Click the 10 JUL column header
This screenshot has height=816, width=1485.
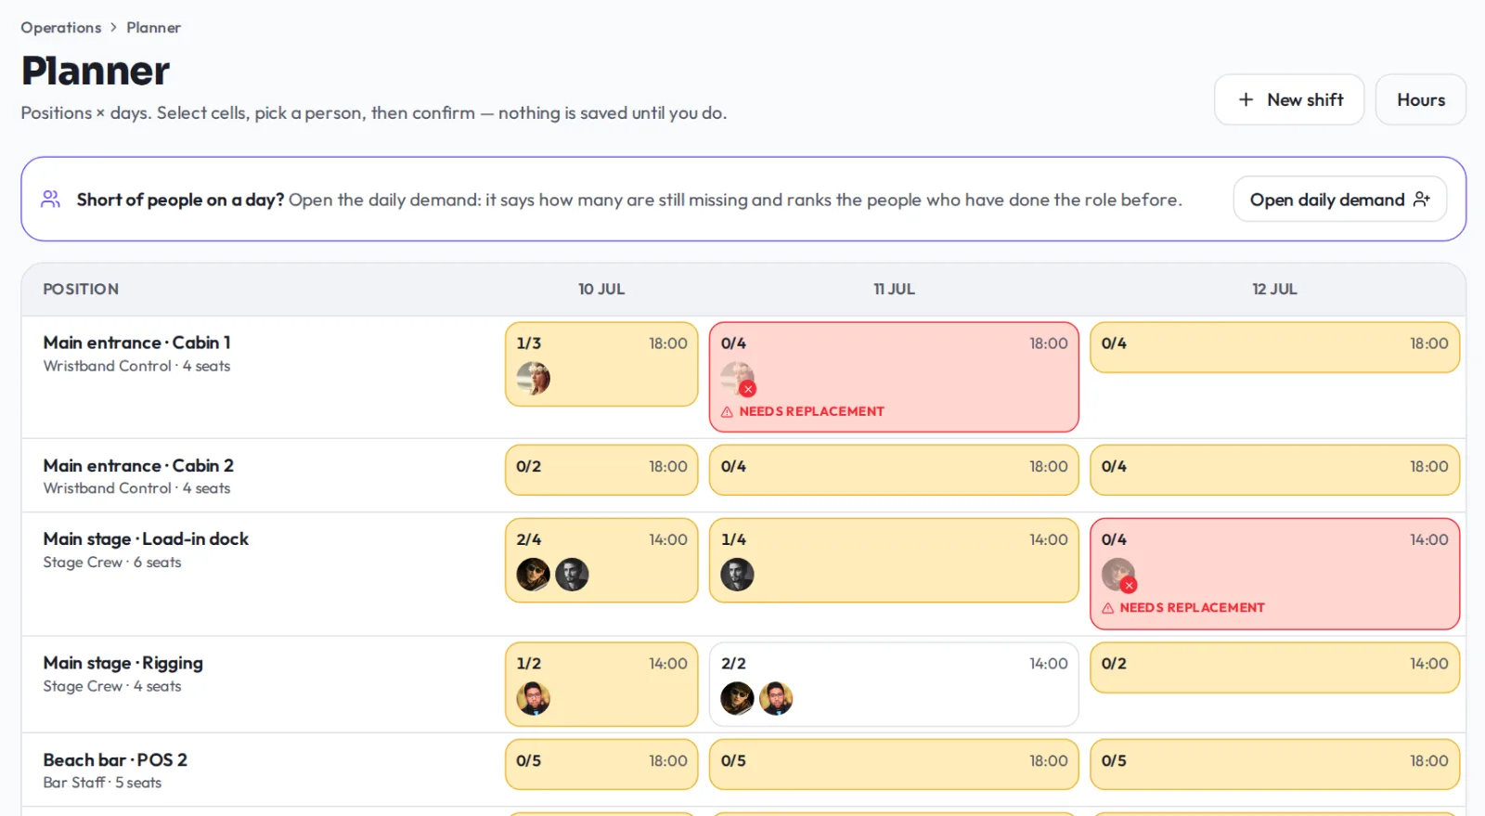601,289
